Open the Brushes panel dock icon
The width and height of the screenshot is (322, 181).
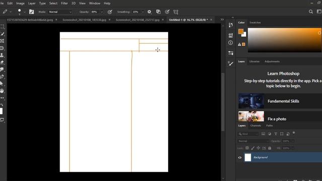[x=230, y=63]
